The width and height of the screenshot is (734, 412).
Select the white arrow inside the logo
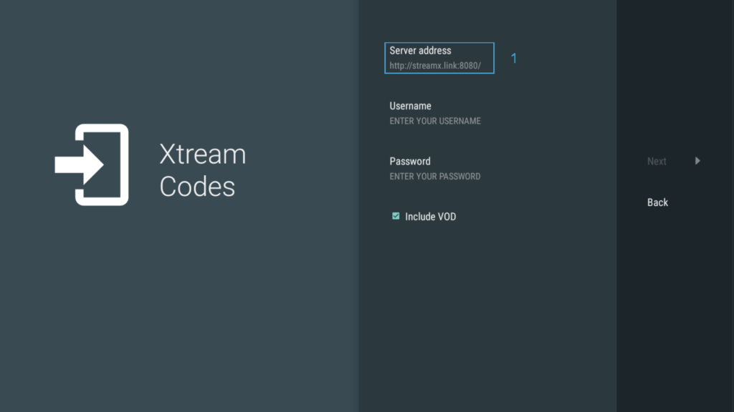(79, 164)
